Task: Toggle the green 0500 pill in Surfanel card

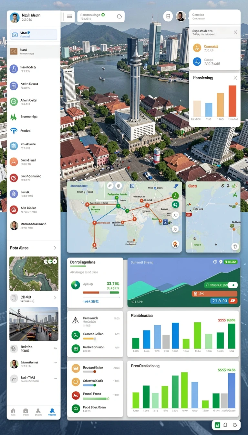Action: pyautogui.click(x=231, y=262)
